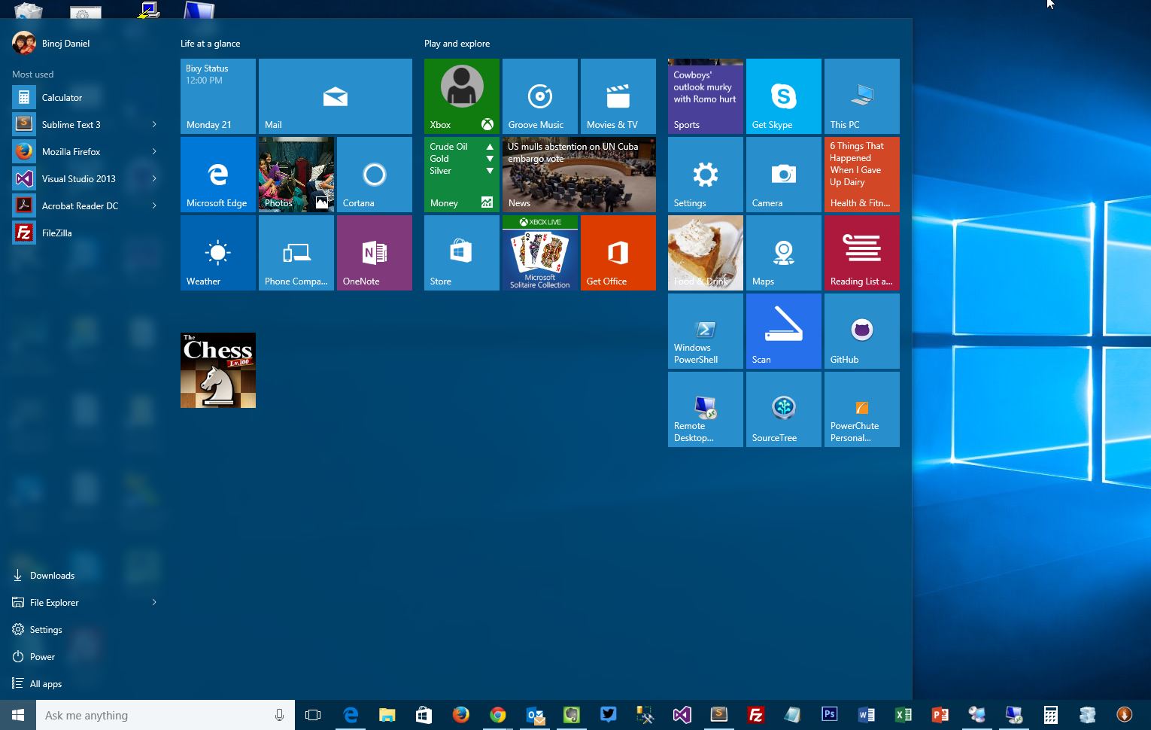Launch the GitHub tile

coord(862,331)
